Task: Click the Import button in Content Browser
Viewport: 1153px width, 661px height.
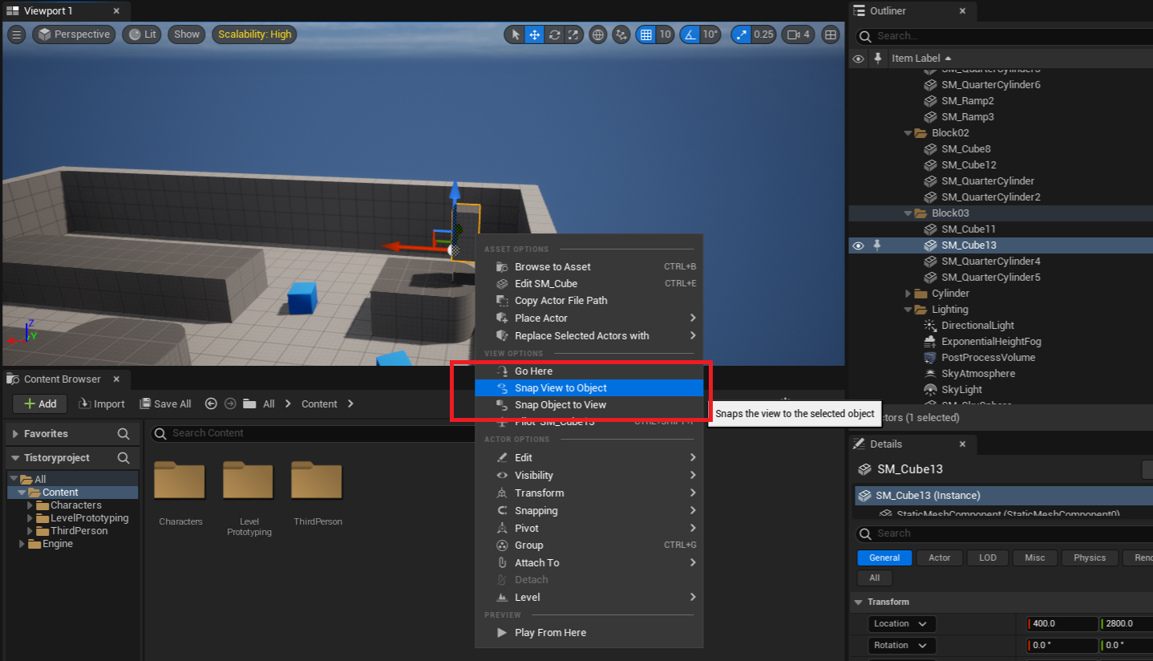Action: coord(102,403)
